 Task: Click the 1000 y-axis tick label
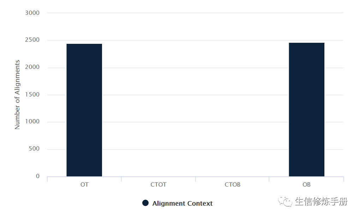[32, 122]
